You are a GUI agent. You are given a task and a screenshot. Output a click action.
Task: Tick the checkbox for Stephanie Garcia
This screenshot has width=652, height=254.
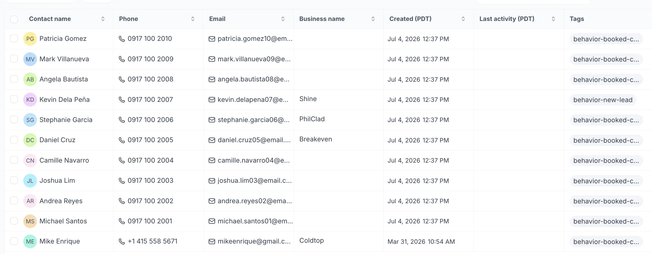pyautogui.click(x=14, y=119)
